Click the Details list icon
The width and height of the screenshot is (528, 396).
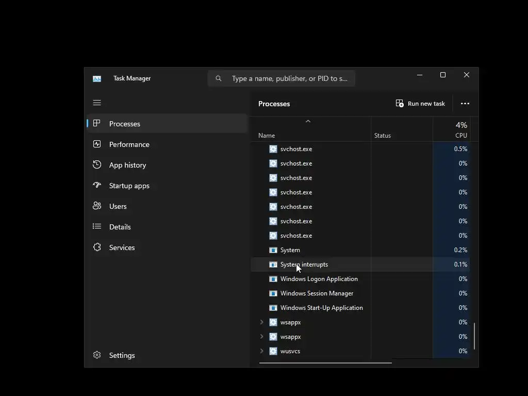pos(97,226)
